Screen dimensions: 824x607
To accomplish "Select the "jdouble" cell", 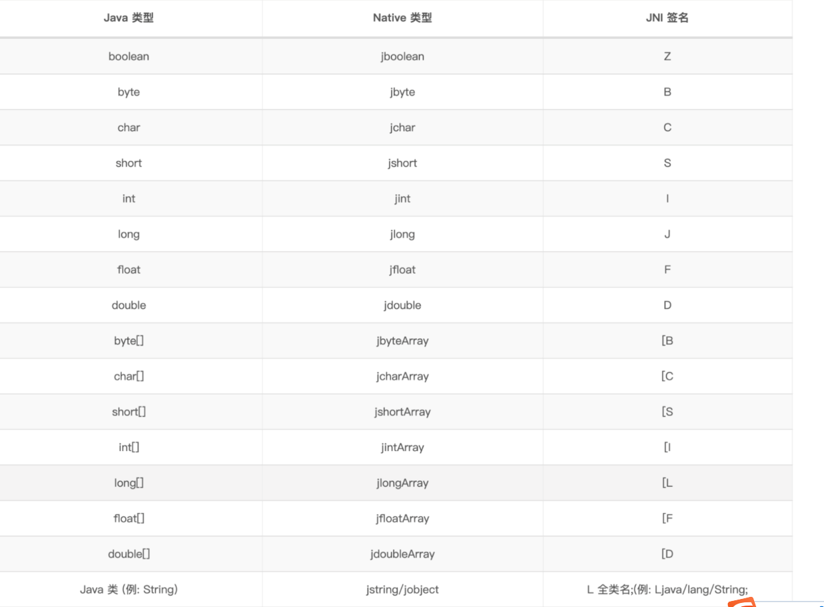I will [x=402, y=306].
